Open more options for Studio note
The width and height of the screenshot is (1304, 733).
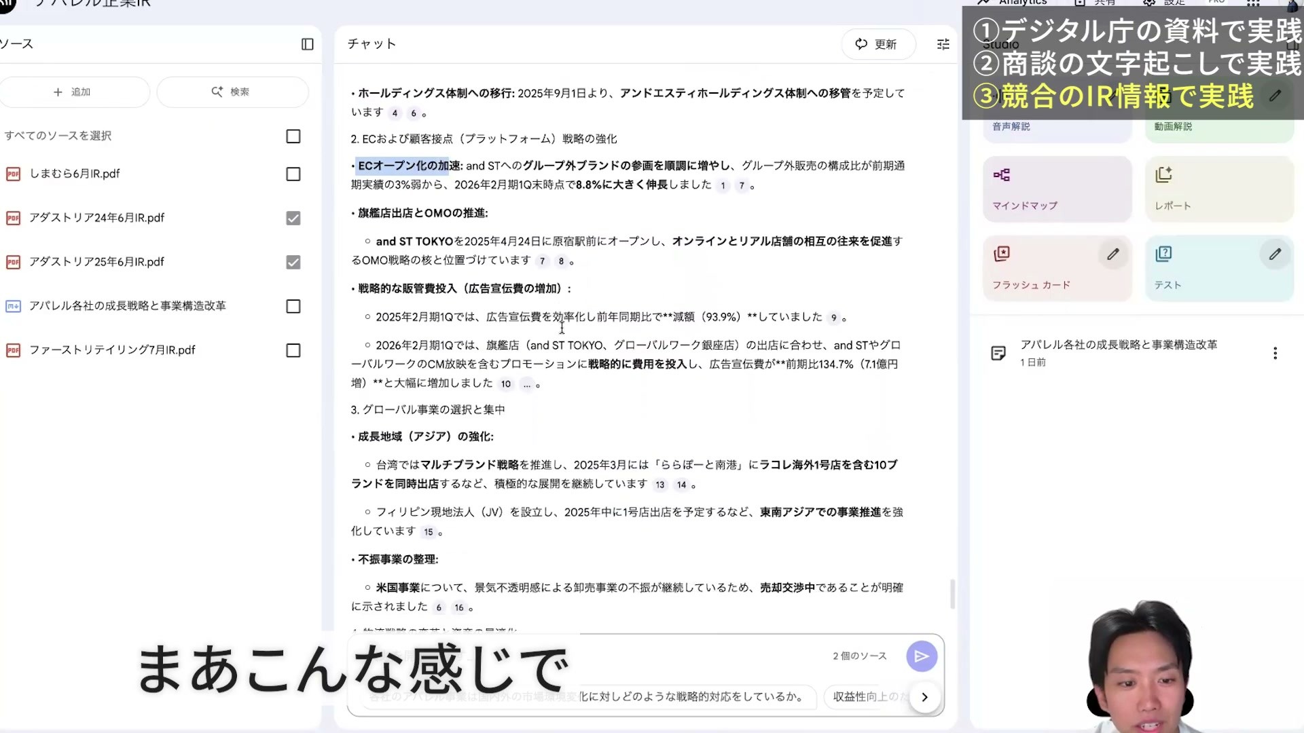[1275, 353]
